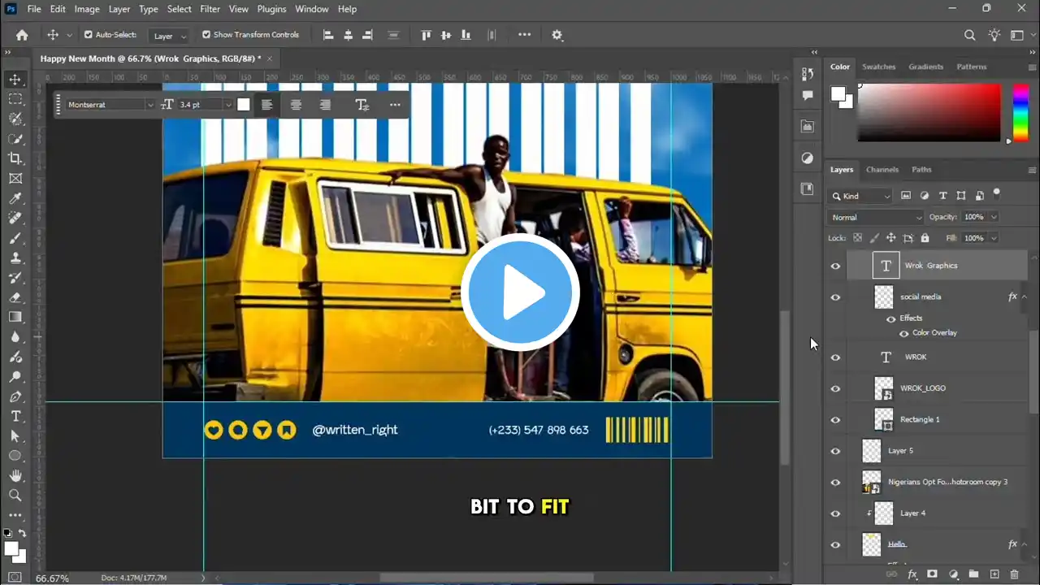Open the Filter menu

(210, 9)
